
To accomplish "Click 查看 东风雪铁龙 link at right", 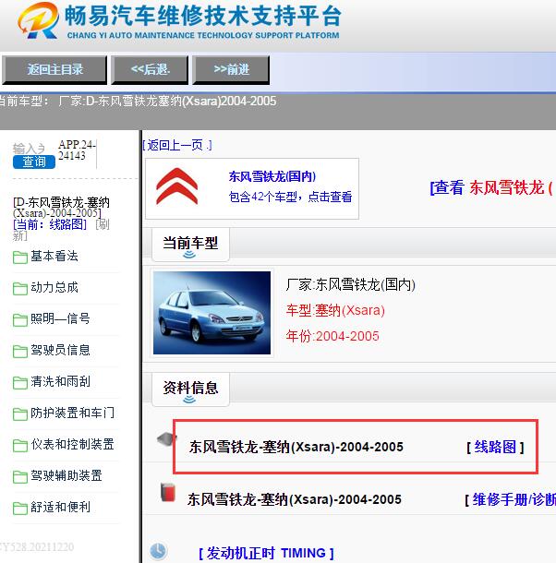I will (x=492, y=187).
